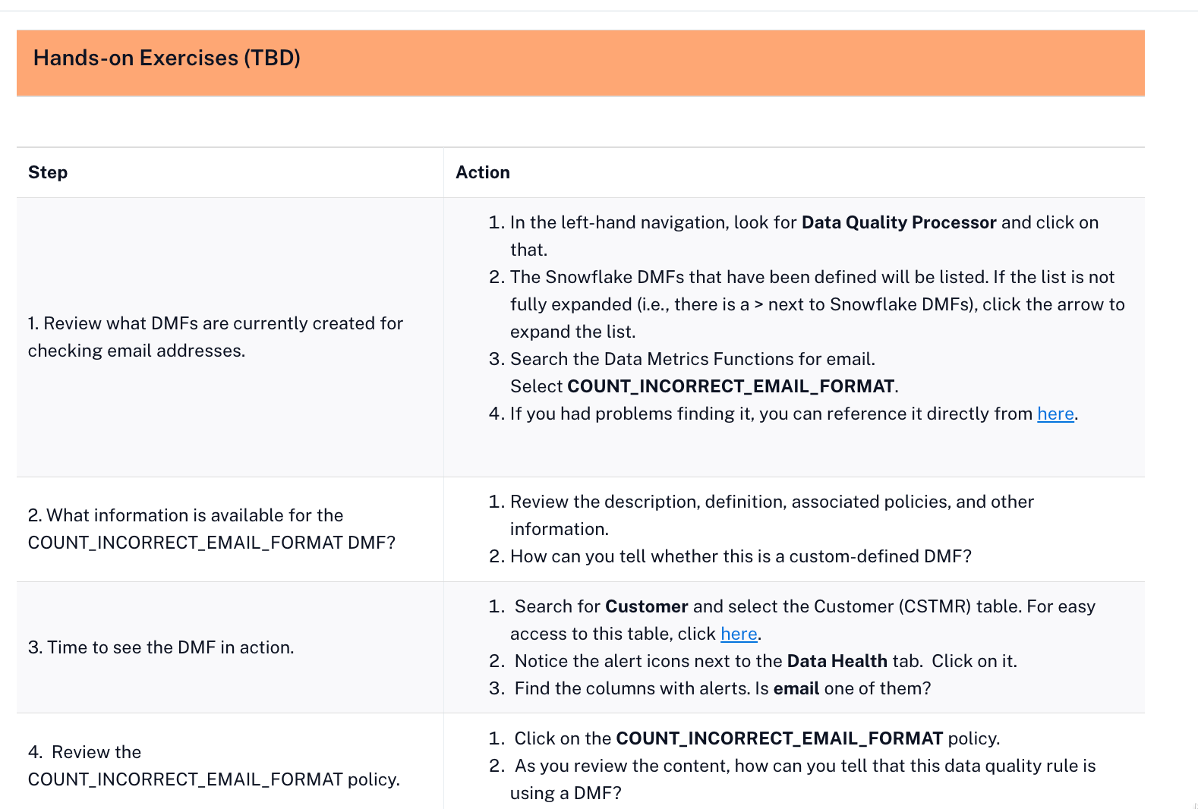Click the "custom-defined DMF?" question line

pyautogui.click(x=740, y=556)
